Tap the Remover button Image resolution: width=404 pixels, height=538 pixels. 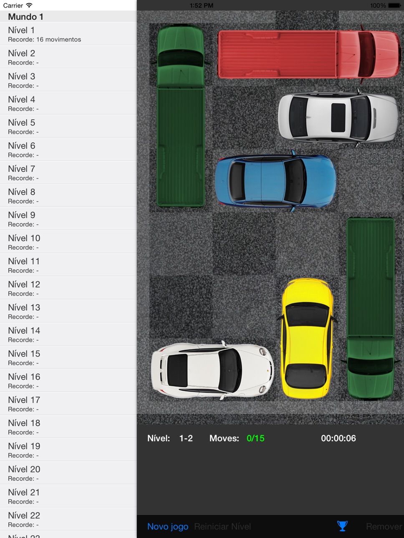click(384, 527)
